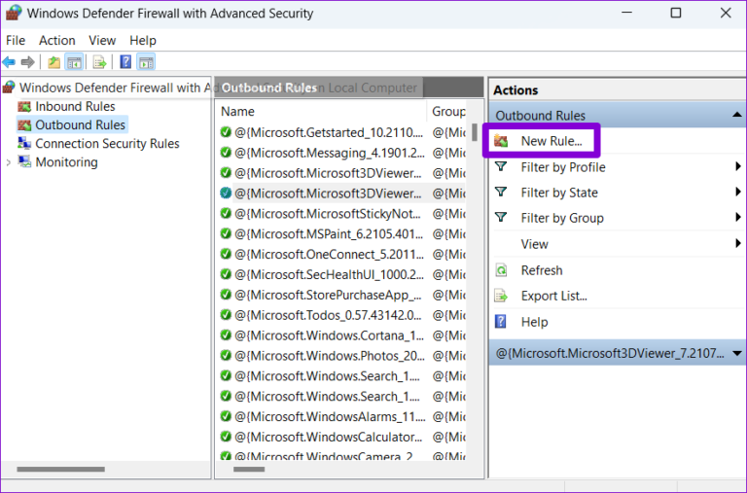Click Export List... in Actions pane
Image resolution: width=747 pixels, height=493 pixels.
click(554, 296)
